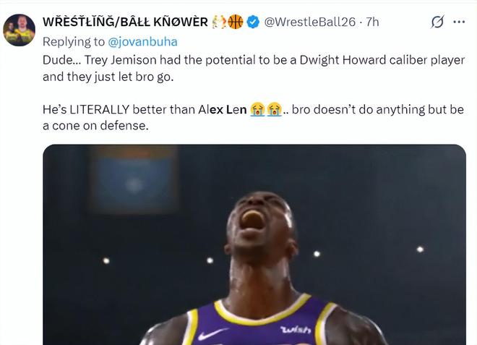The width and height of the screenshot is (477, 345).
Task: Open the Lakers player GIF
Action: (x=254, y=244)
